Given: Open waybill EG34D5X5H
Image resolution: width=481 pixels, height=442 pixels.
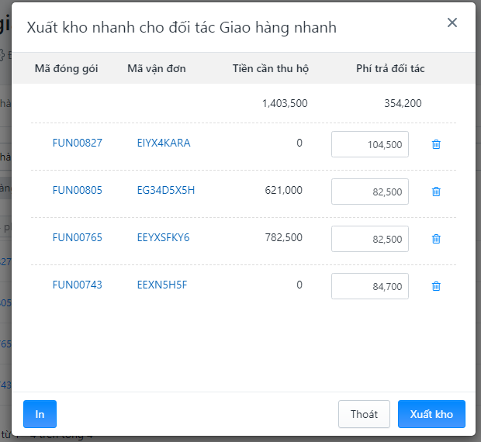Looking at the screenshot, I should (165, 190).
